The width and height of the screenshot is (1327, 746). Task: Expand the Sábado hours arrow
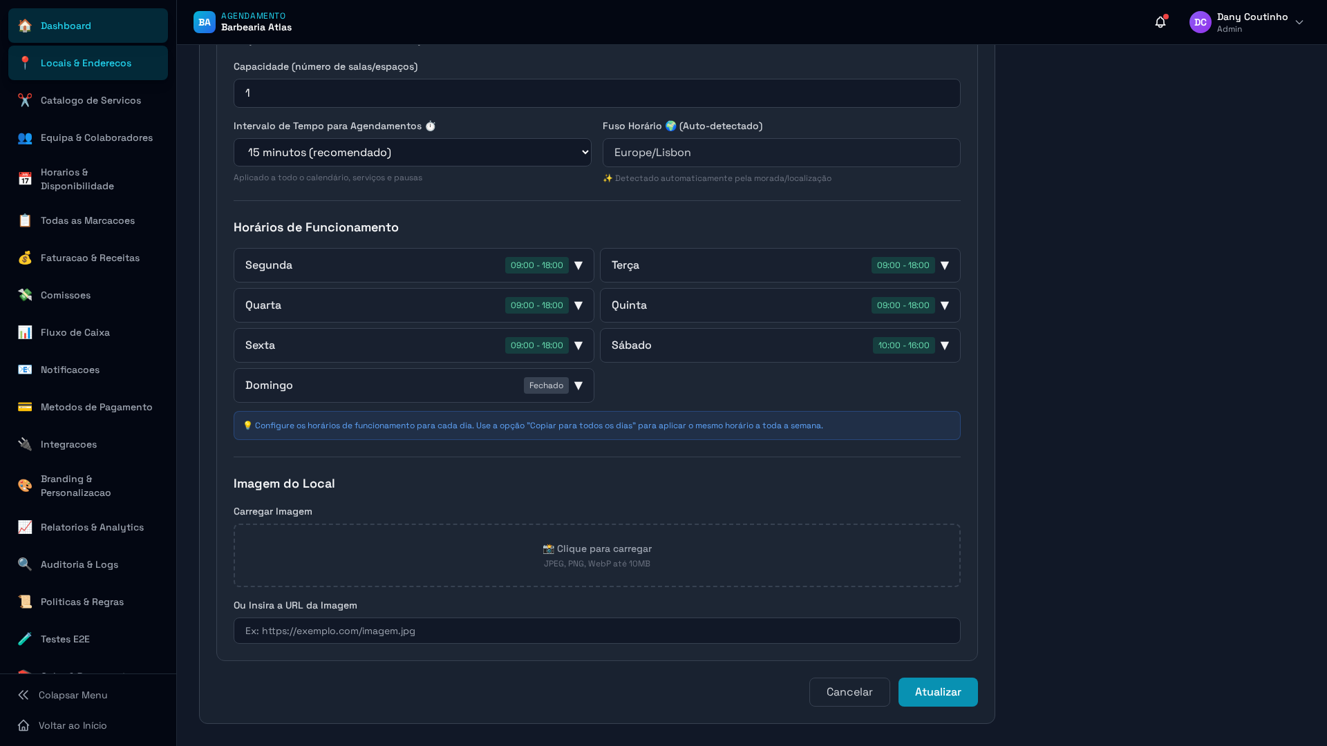(945, 345)
